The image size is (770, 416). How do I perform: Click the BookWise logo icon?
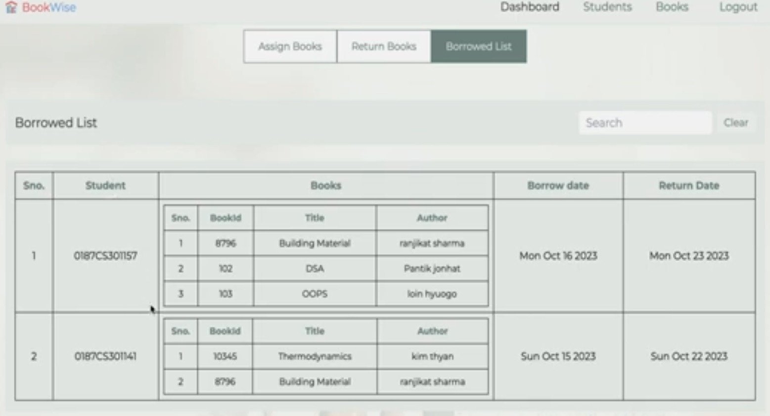pos(11,7)
